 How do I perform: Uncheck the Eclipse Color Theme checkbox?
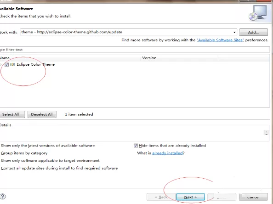pos(6,65)
